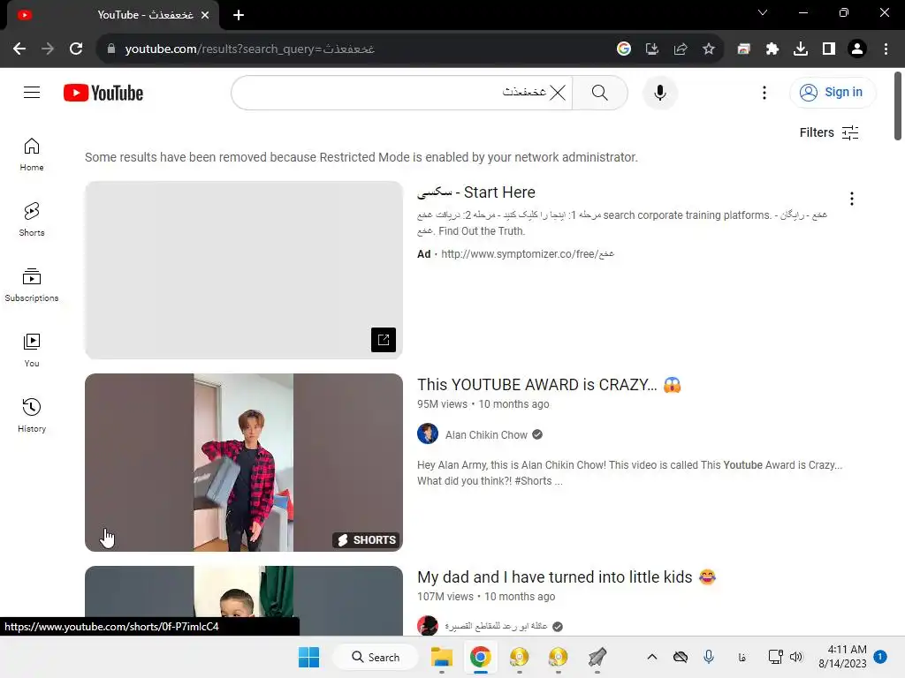Click the browser back arrow
Image resolution: width=905 pixels, height=678 pixels.
tap(19, 49)
